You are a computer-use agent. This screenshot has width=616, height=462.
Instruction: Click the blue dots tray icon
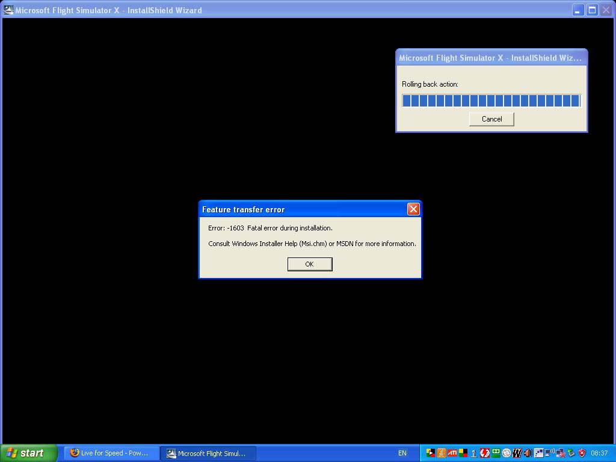pos(539,453)
